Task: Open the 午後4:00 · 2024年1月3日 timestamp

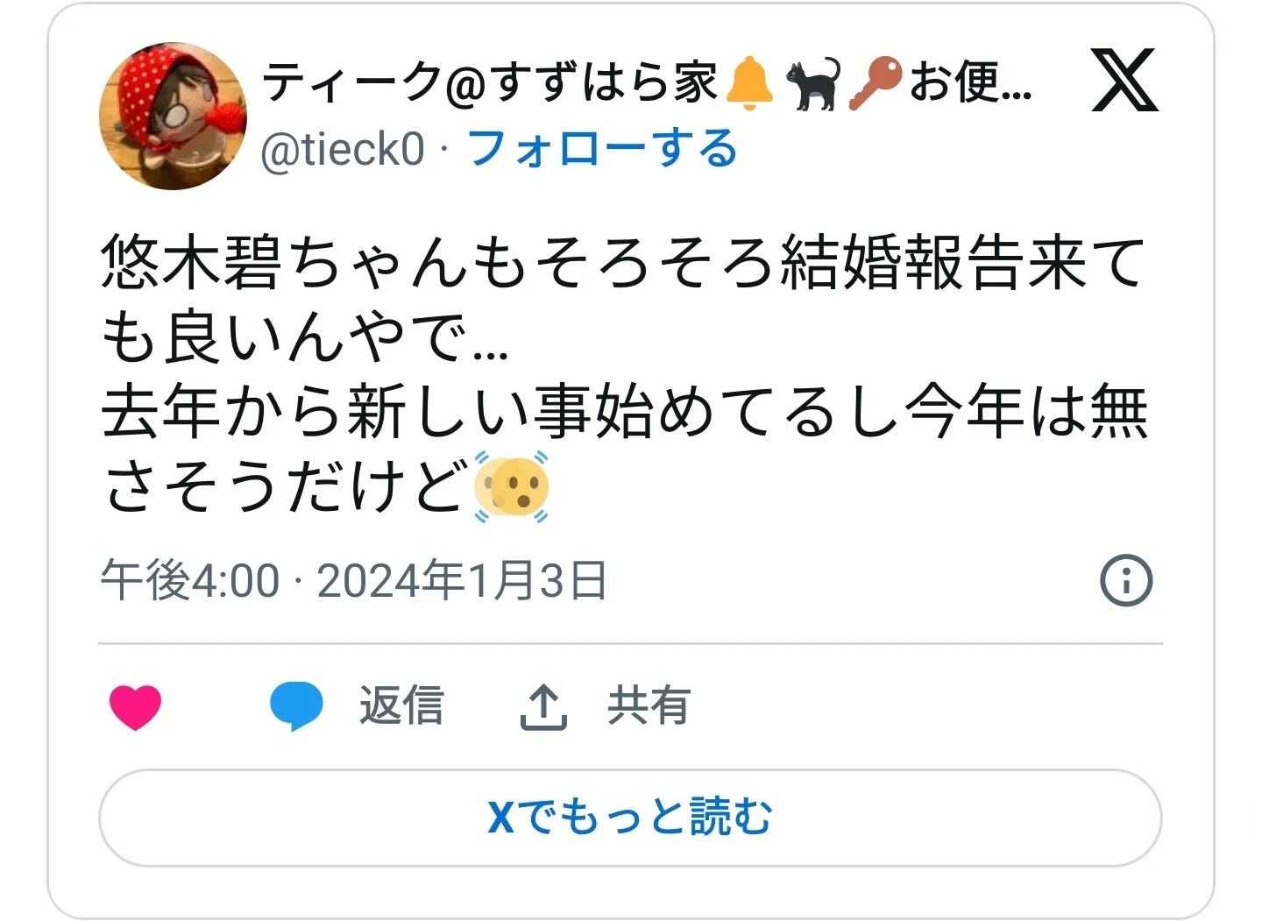Action: pos(353,581)
